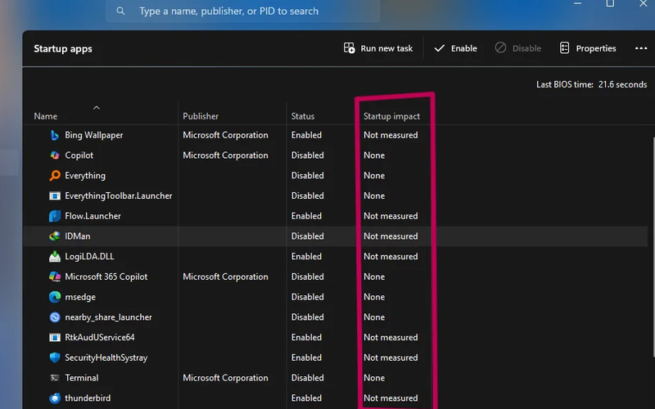Image resolution: width=655 pixels, height=409 pixels.
Task: Click the vertical scrollbar of the list
Action: click(653, 246)
